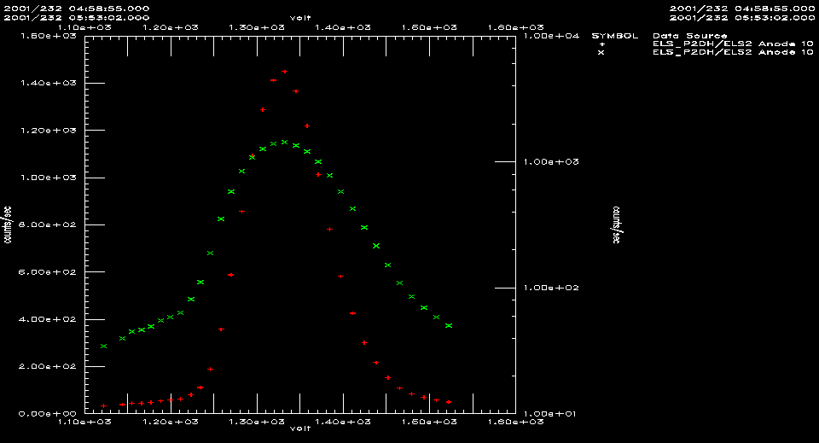Click the 4.00e+02 y-axis label

(x=48, y=319)
